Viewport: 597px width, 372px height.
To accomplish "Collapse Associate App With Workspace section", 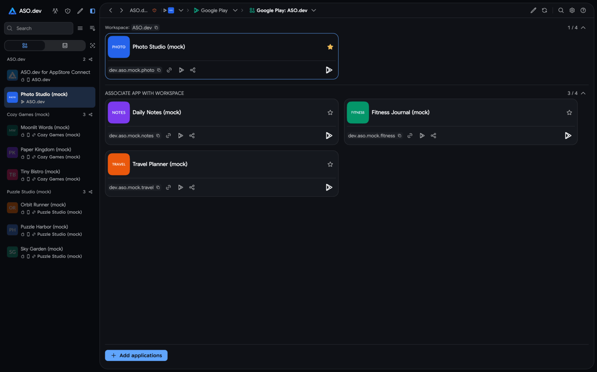I will click(x=583, y=93).
